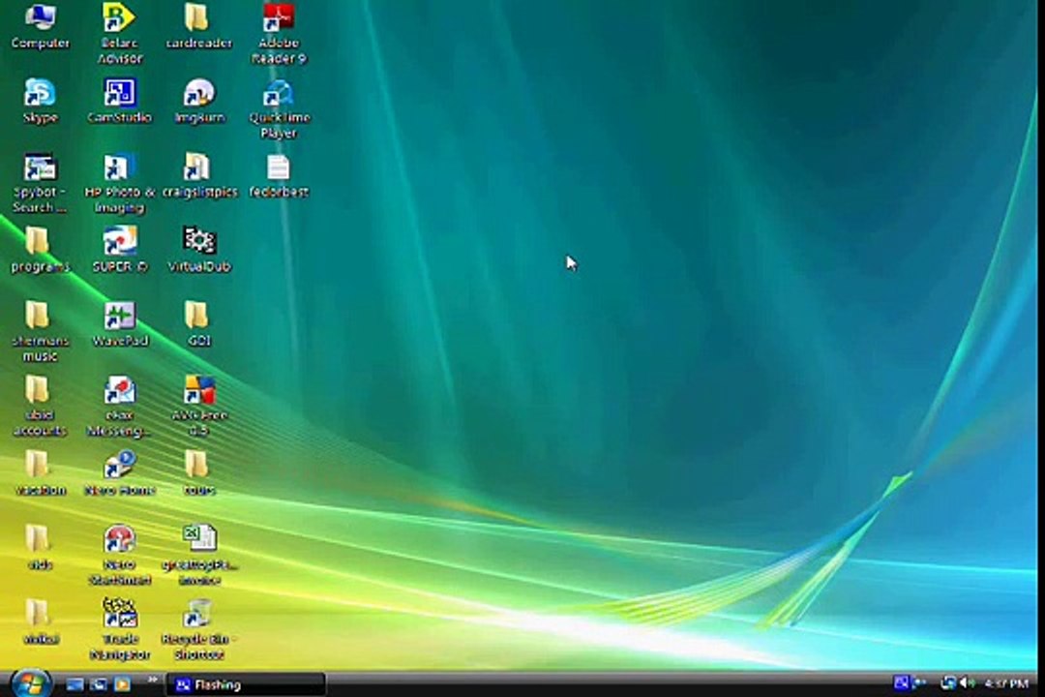Open the Skype shortcut
The width and height of the screenshot is (1045, 697).
pos(40,102)
